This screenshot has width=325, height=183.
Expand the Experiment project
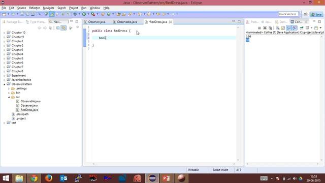5,76
